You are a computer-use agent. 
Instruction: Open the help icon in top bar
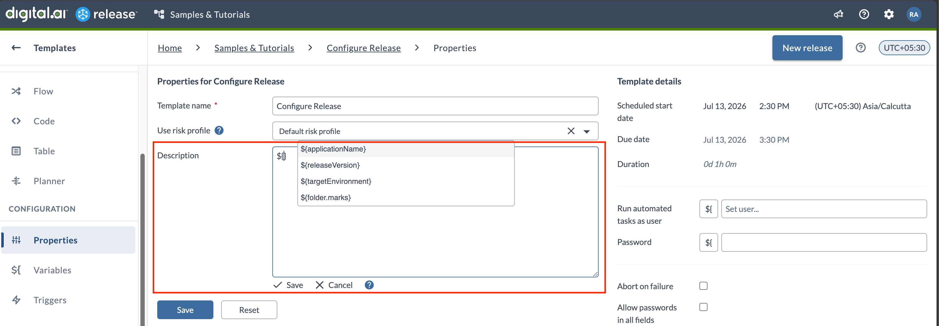[864, 14]
